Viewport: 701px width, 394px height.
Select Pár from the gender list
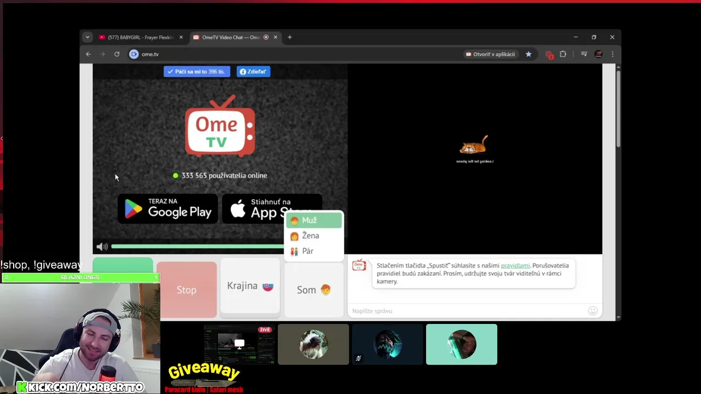314,251
